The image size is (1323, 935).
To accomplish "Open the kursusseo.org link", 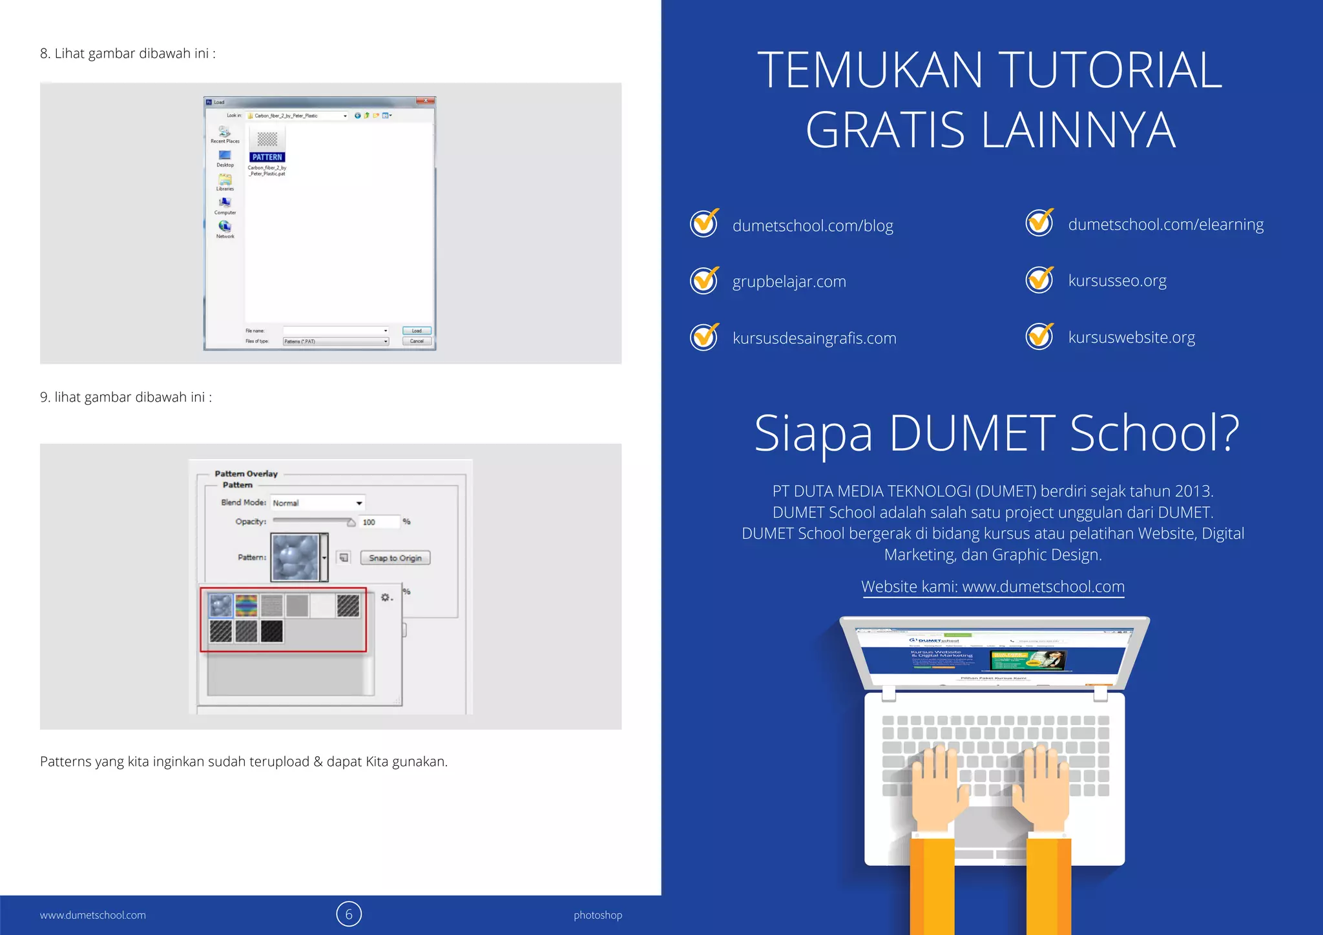I will click(1117, 281).
